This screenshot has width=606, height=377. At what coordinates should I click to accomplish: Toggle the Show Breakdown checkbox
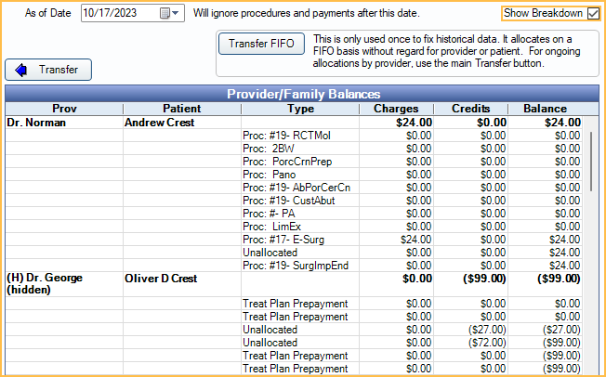pyautogui.click(x=594, y=13)
